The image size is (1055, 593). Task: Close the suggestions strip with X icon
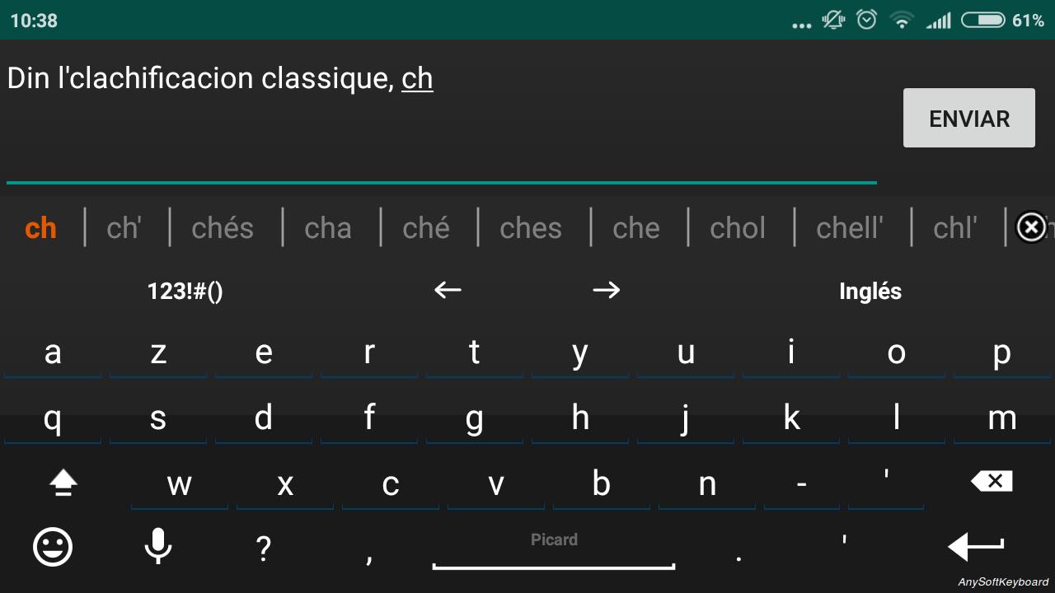click(1031, 226)
